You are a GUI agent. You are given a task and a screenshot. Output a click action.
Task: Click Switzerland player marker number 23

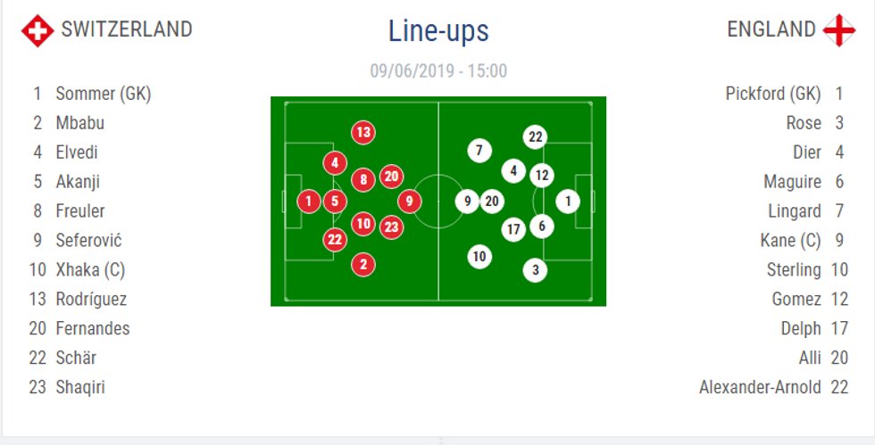[391, 227]
